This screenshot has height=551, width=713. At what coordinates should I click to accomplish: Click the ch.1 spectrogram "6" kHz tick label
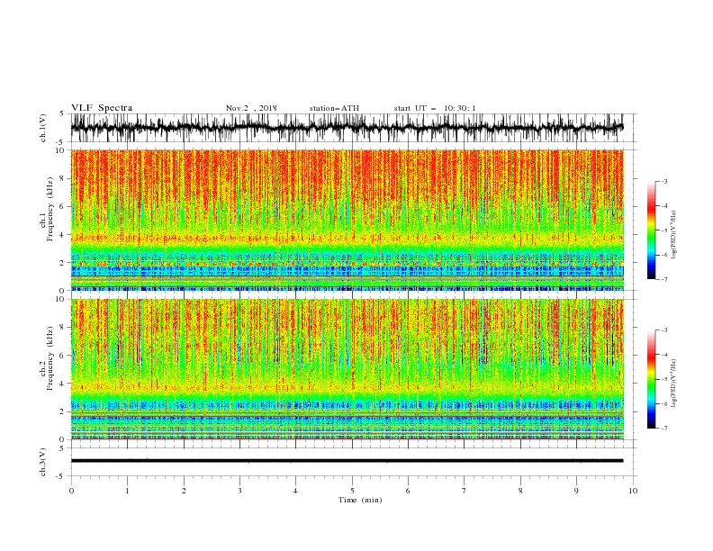click(63, 206)
